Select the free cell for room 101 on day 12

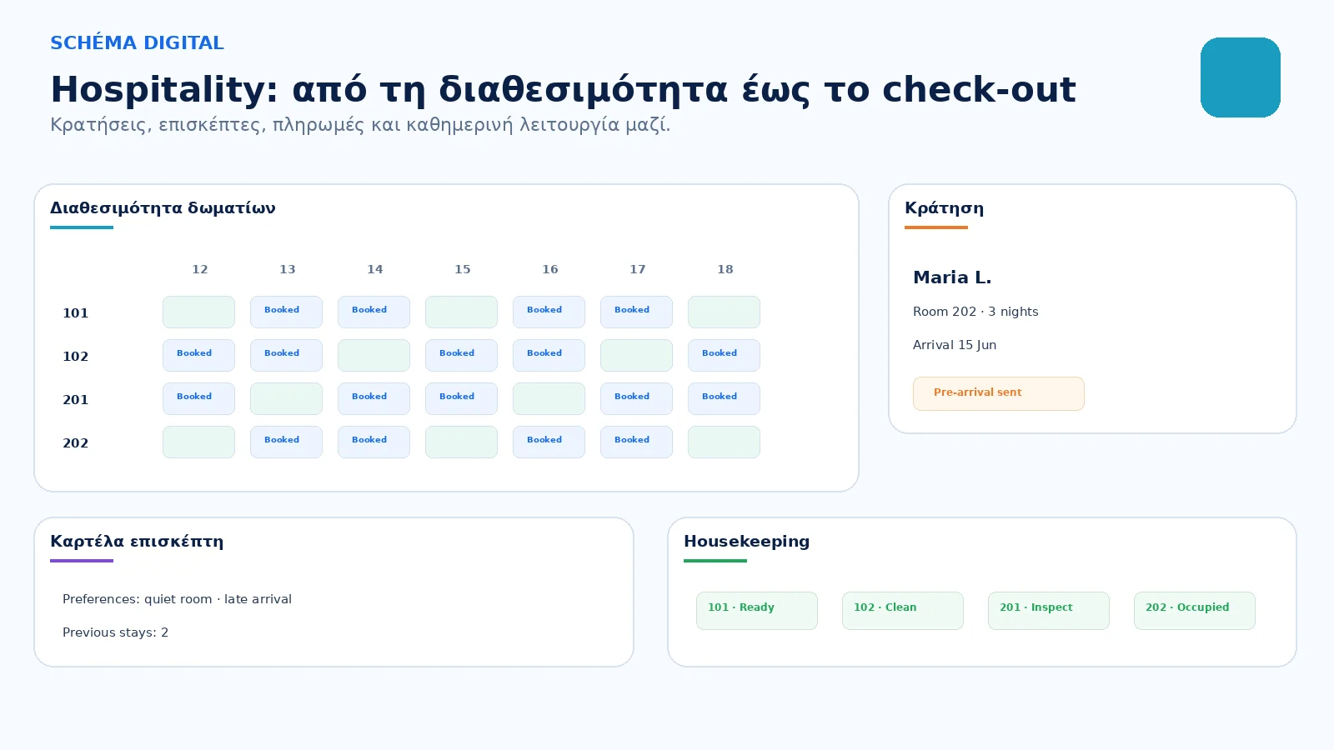pos(198,312)
